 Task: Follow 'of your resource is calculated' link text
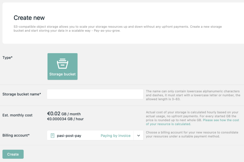coord(168,124)
